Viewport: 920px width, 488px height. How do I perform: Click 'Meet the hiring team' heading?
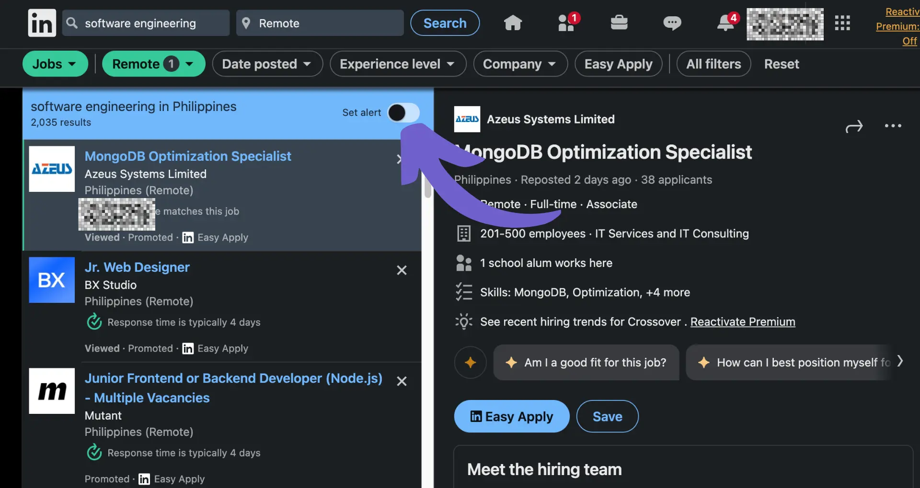click(544, 469)
